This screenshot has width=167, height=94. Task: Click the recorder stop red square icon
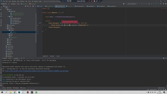[92, 1]
